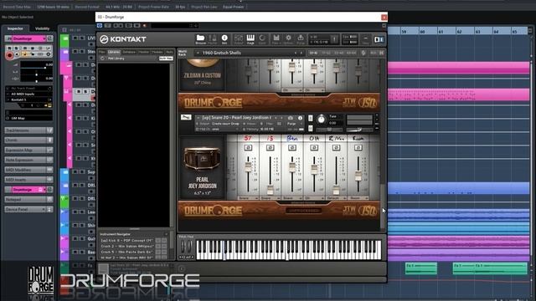Click the Purge icon in Kontakt toolbar
Viewport: 536px width, 301px height.
[301, 38]
